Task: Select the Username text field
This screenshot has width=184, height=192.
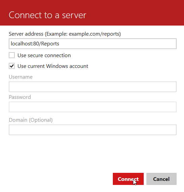Action: tap(93, 87)
